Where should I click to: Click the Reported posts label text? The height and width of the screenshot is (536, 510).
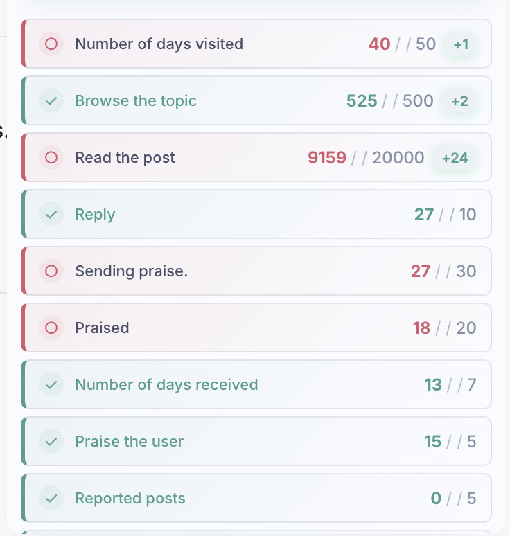point(130,498)
